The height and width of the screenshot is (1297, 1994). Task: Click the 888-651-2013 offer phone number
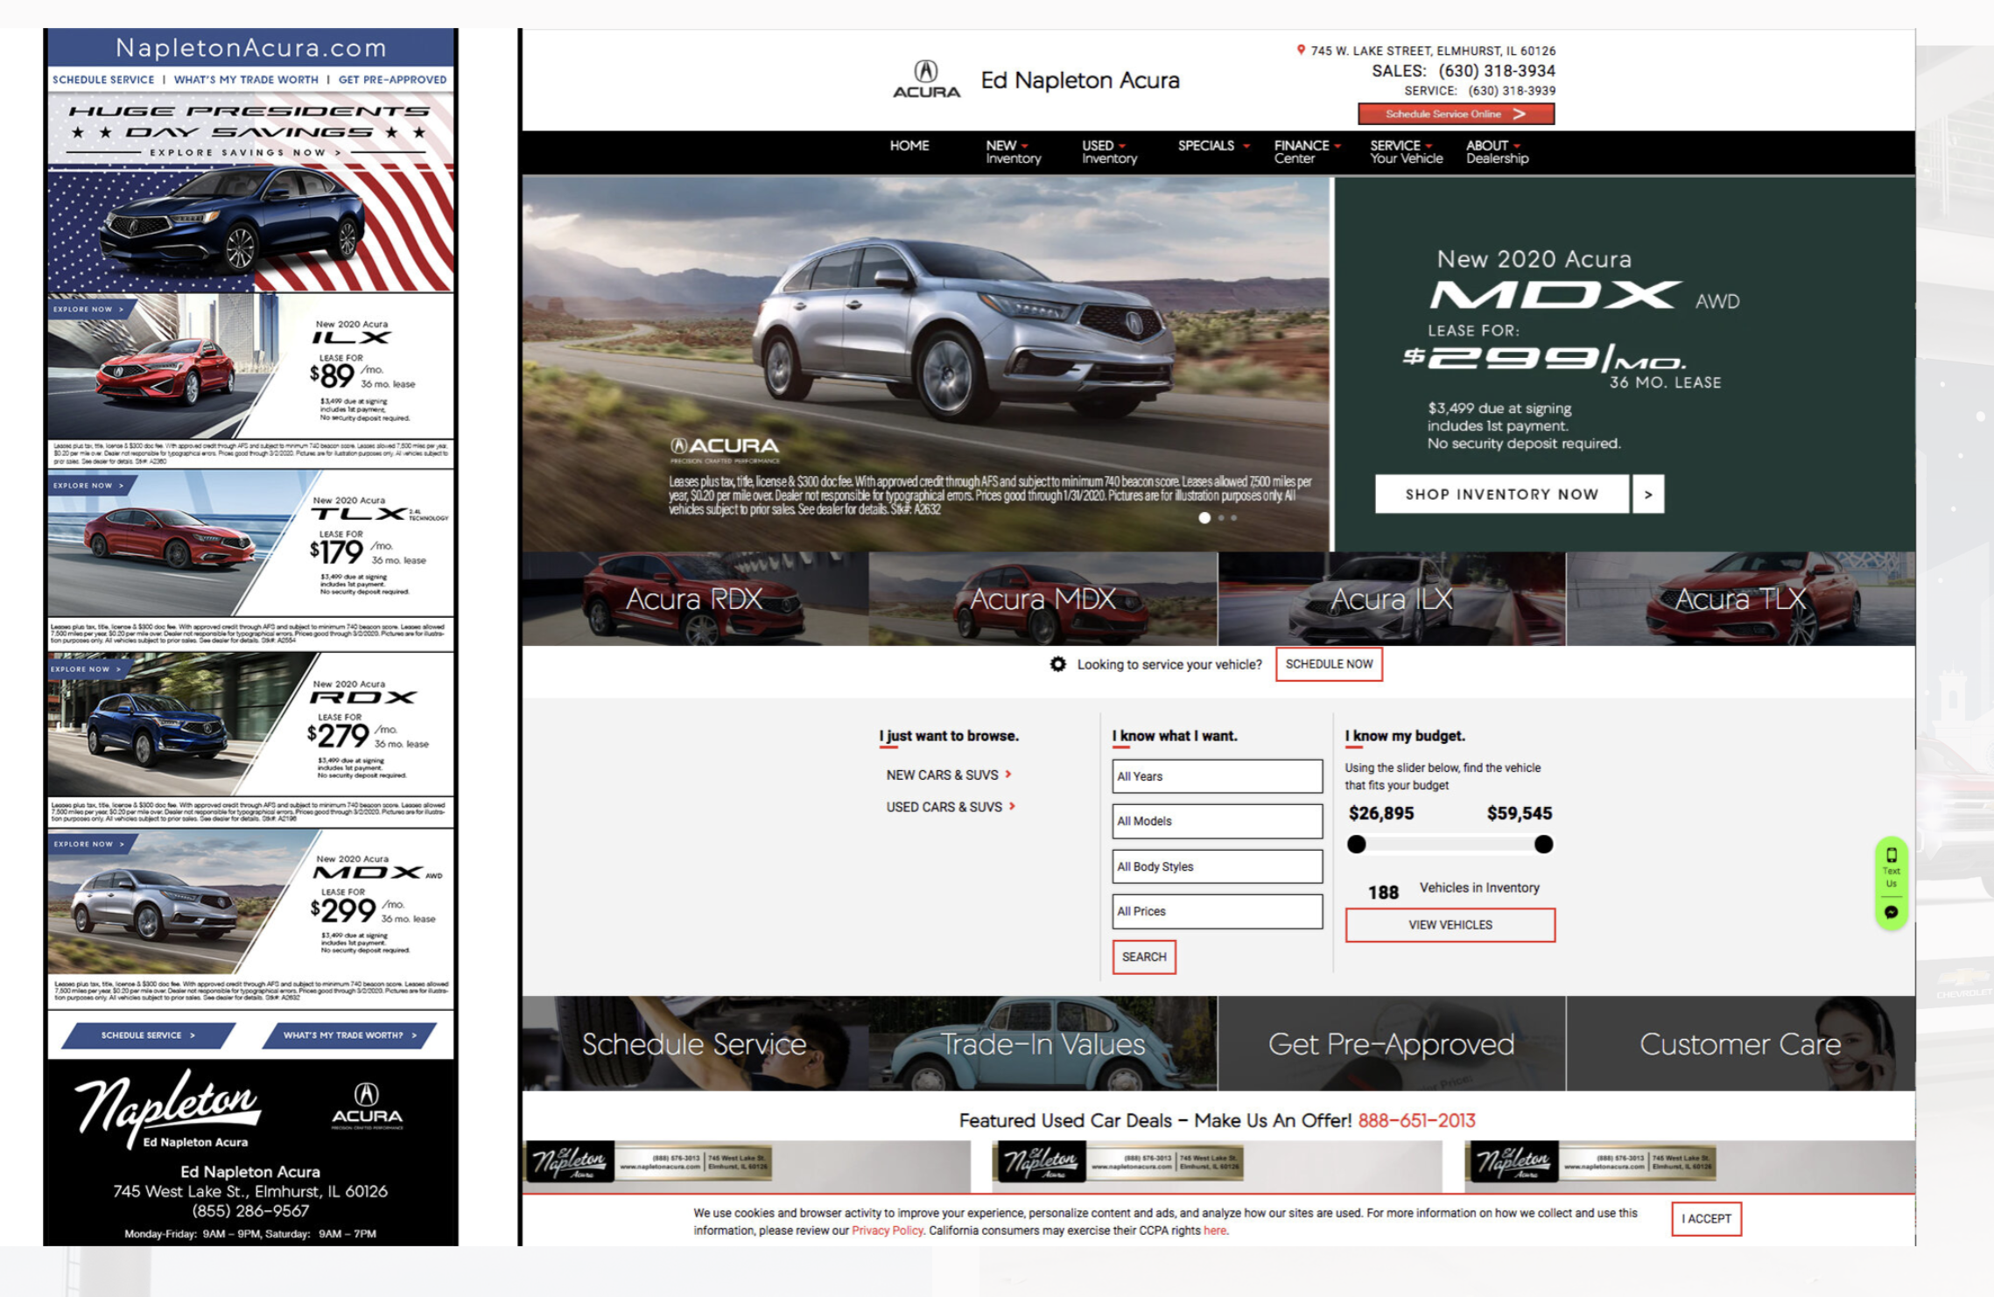point(1416,1120)
